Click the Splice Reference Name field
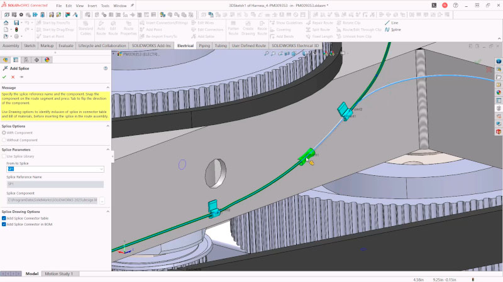The height and width of the screenshot is (282, 503). click(55, 184)
